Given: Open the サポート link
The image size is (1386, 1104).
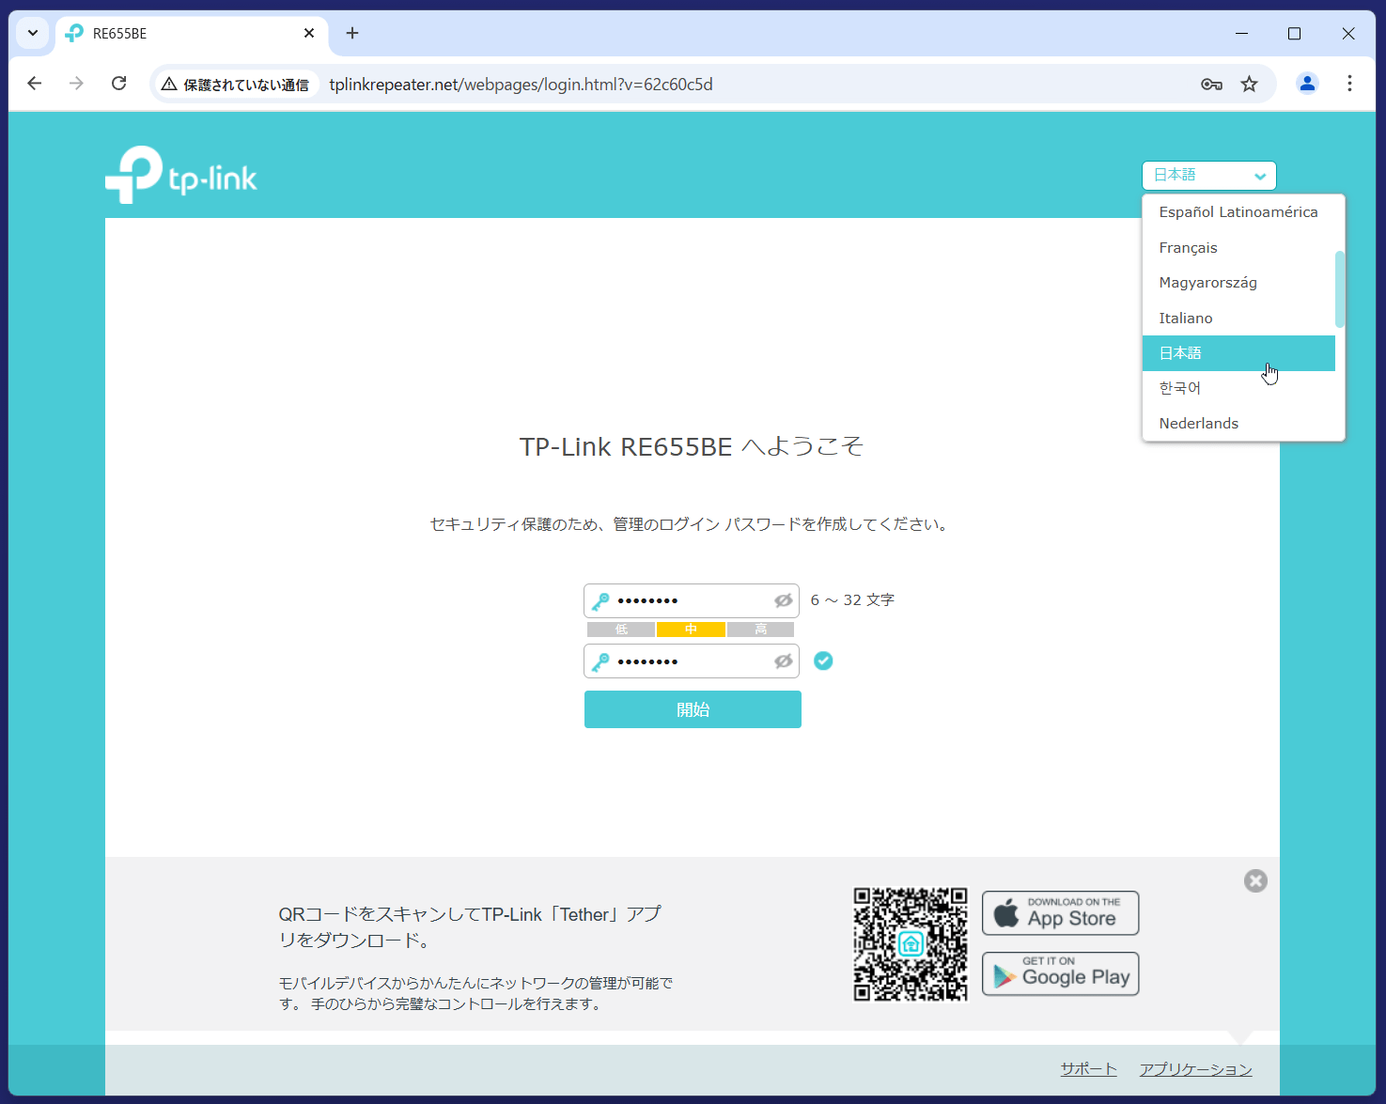Looking at the screenshot, I should point(1088,1069).
